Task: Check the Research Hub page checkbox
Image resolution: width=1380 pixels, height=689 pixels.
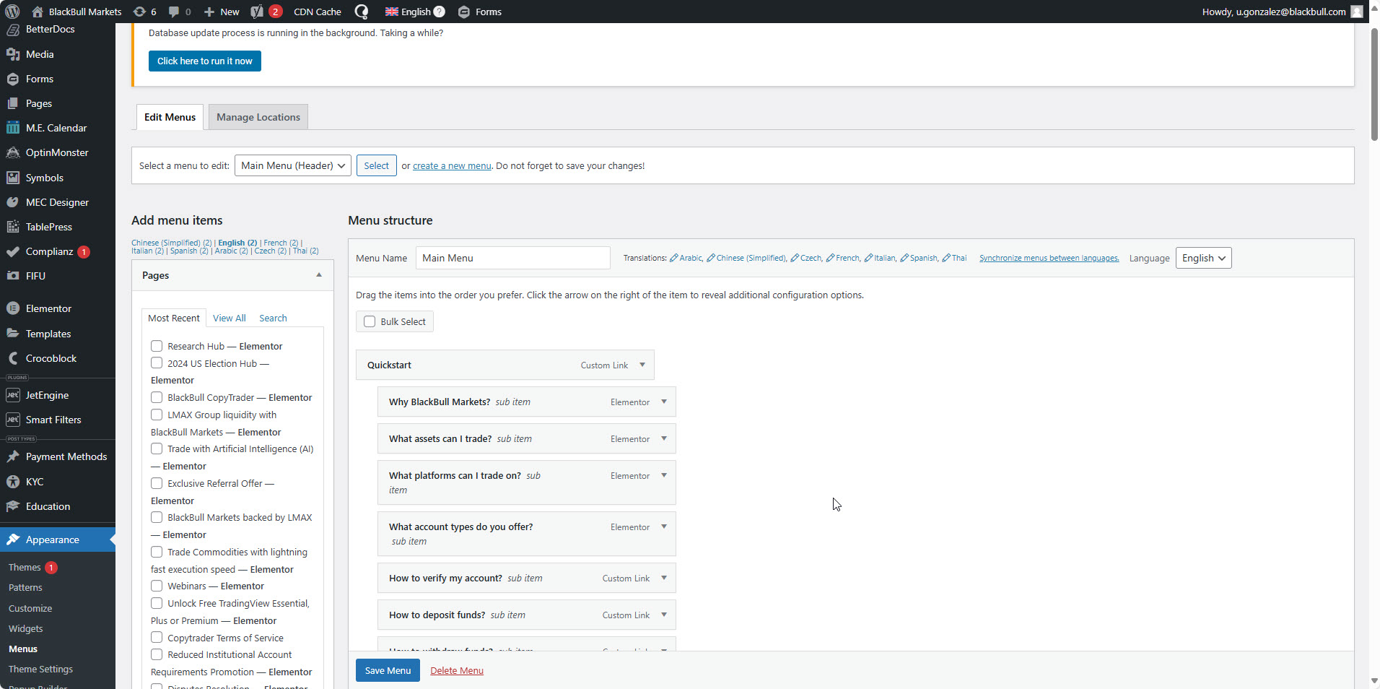Action: pos(157,346)
